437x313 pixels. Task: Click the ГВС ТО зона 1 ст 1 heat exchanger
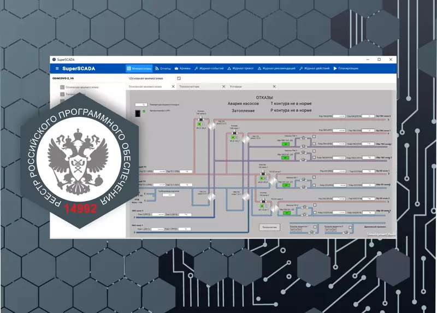tap(245, 197)
